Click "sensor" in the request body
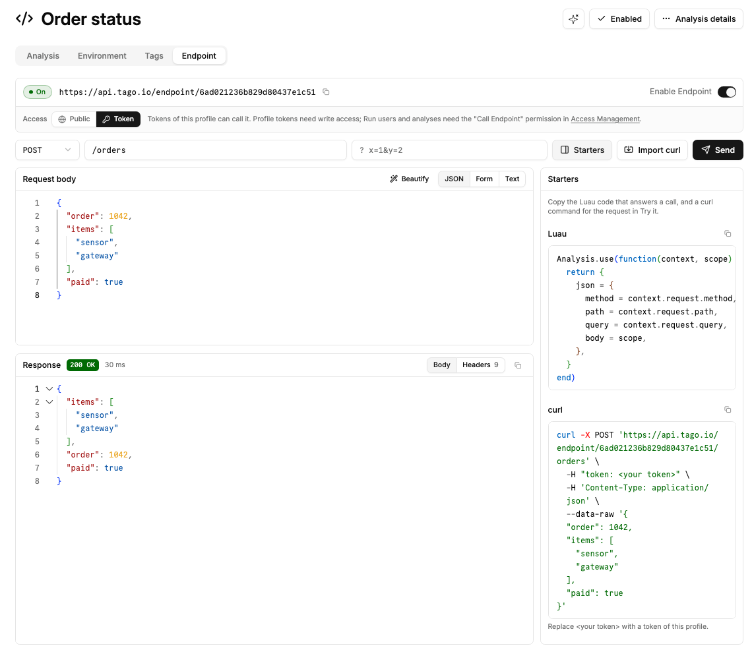Viewport: 752px width, 648px height. pos(94,243)
